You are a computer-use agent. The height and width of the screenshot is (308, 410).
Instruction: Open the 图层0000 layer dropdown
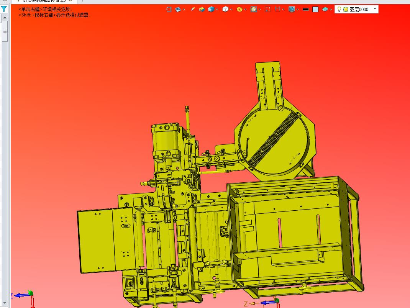(374, 9)
